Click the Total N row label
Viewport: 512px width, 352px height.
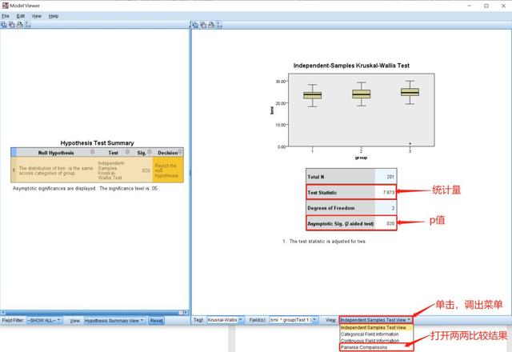tap(316, 177)
